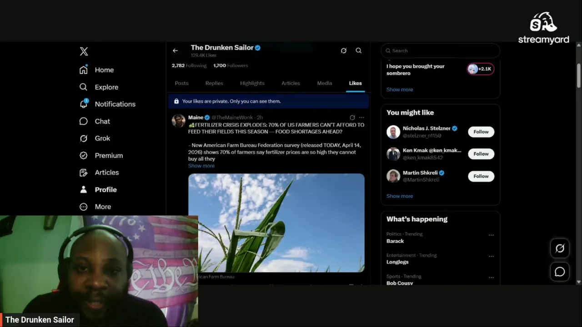Switch to the Highlights tab

[x=252, y=83]
